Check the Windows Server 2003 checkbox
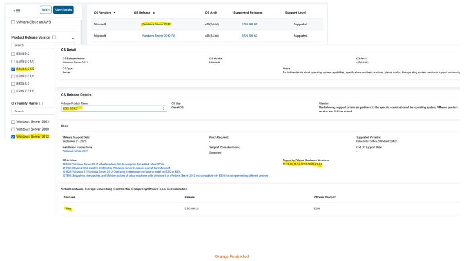This screenshot has width=464, height=261. (x=13, y=122)
